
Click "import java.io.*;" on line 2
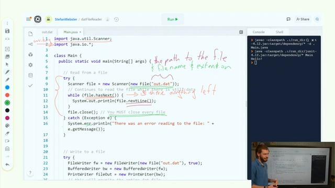(73, 44)
